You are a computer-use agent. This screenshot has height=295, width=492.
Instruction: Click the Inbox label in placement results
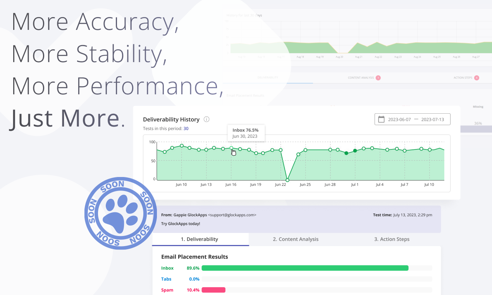(167, 268)
